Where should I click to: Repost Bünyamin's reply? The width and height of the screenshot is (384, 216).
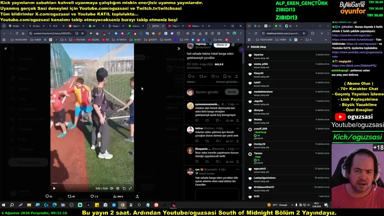[x=207, y=162]
